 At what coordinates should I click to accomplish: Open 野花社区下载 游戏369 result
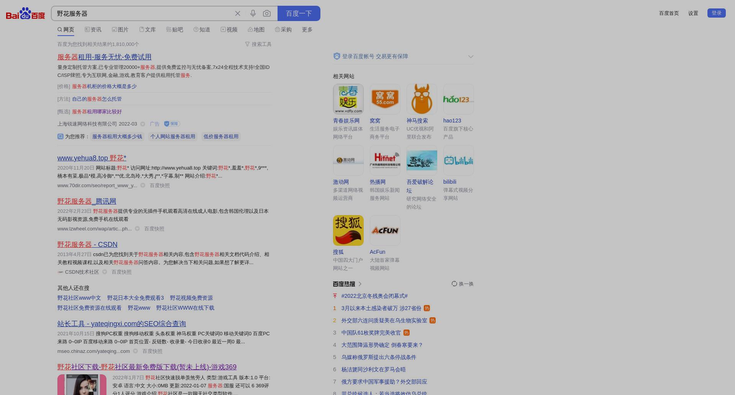point(147,367)
